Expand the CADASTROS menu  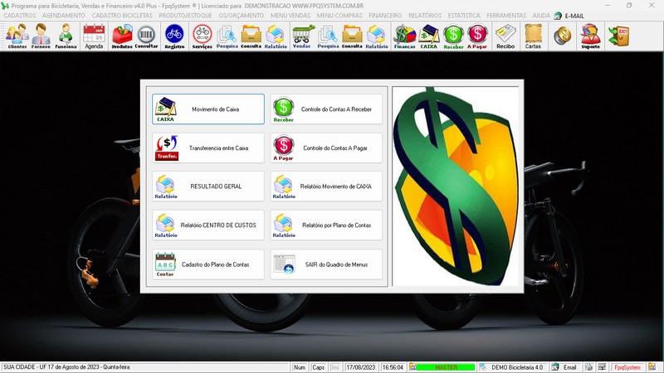pyautogui.click(x=20, y=16)
